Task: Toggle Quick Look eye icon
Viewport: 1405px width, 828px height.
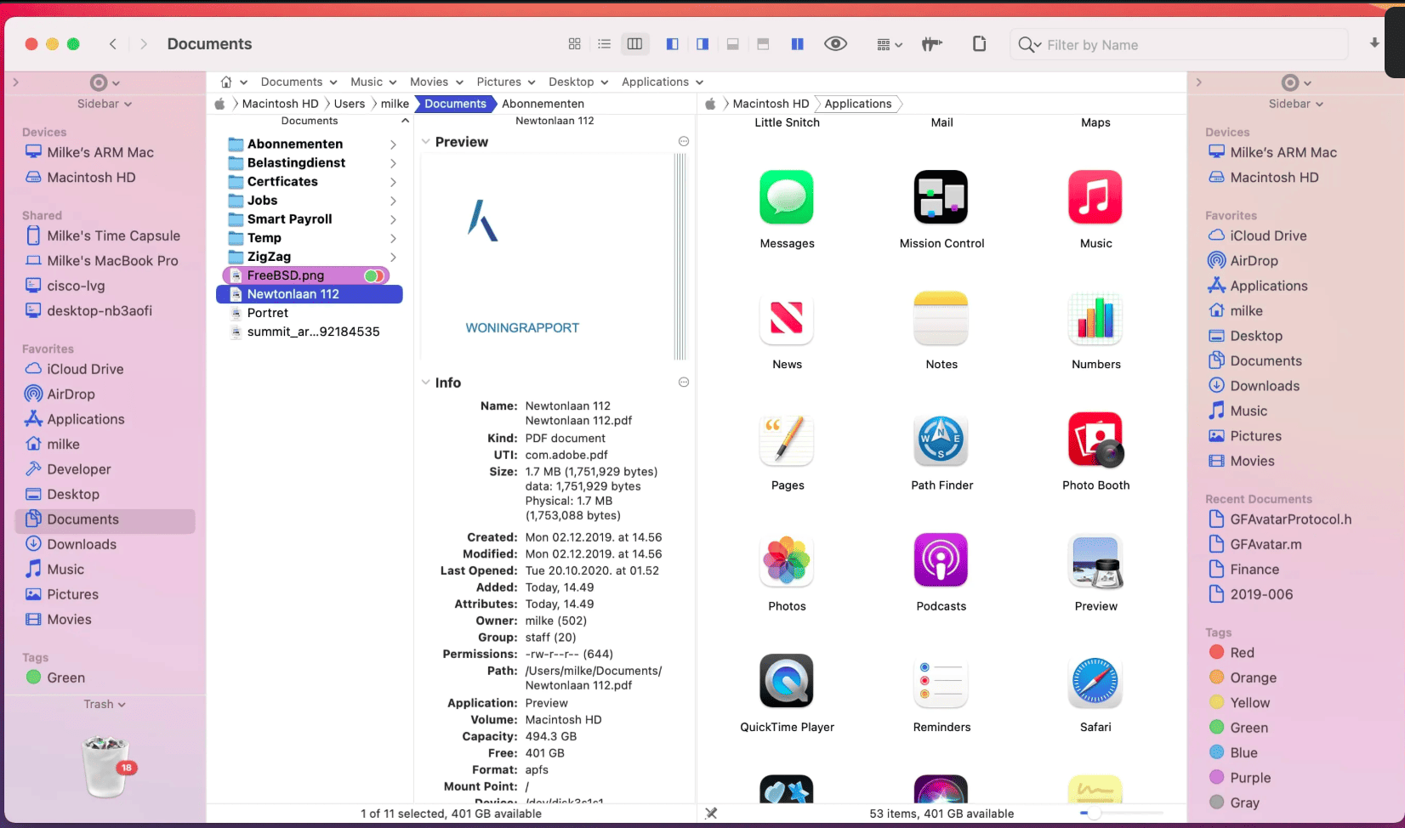Action: point(835,44)
